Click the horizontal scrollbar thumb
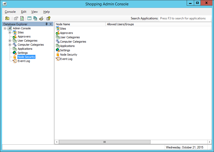214x152 pixels. pyautogui.click(x=105, y=142)
